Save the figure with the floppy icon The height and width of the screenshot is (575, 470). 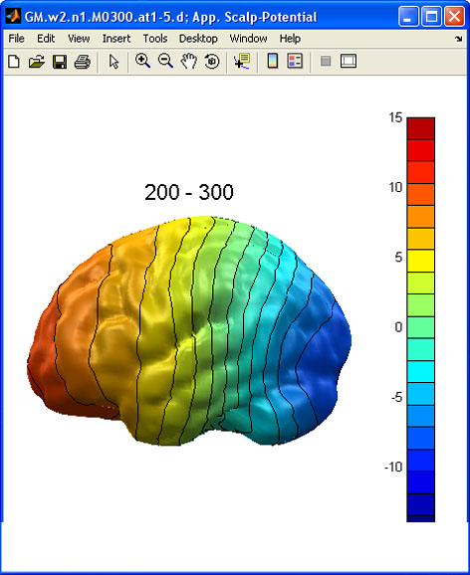point(60,62)
